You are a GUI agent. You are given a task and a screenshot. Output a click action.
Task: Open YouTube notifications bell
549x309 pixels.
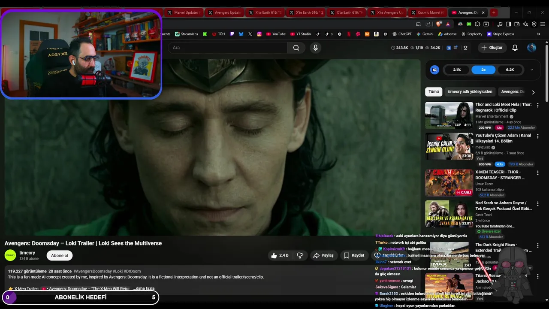coord(515,48)
